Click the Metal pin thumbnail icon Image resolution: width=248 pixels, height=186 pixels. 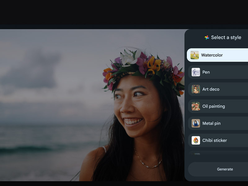196,123
